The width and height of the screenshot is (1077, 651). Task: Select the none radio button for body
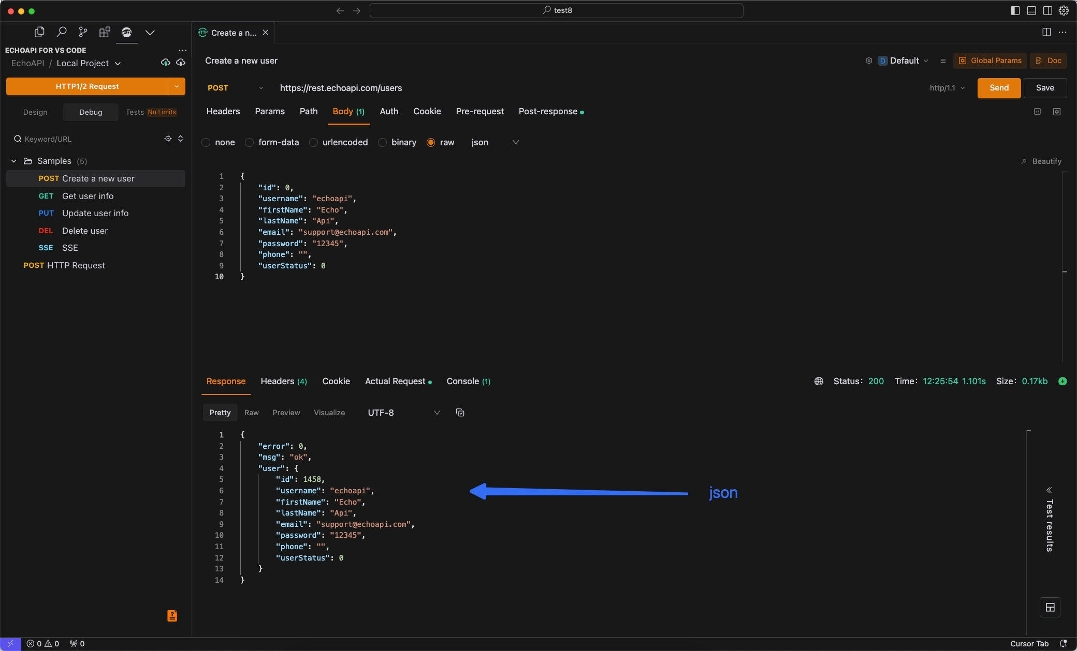[x=206, y=142]
